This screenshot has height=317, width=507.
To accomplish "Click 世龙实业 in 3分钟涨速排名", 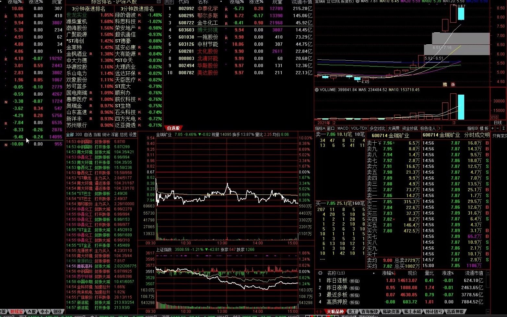I will [77, 15].
